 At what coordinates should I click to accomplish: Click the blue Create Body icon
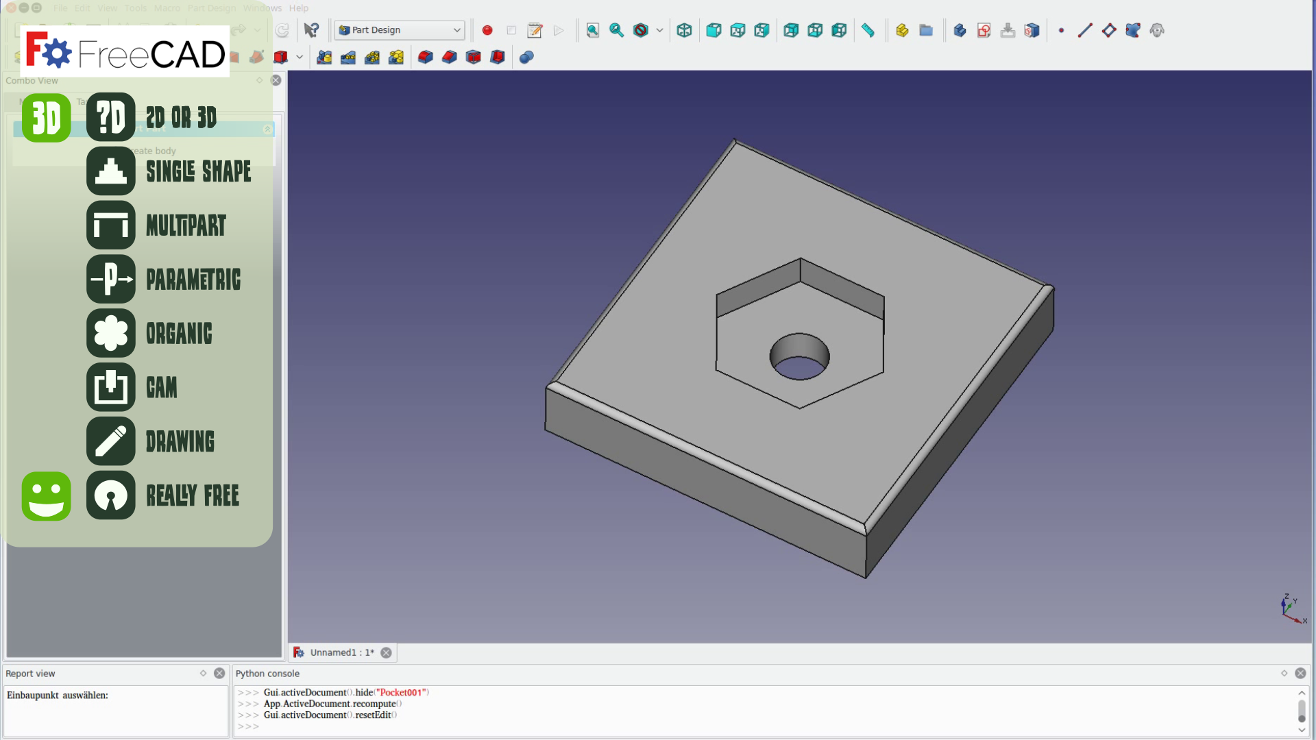coord(960,30)
